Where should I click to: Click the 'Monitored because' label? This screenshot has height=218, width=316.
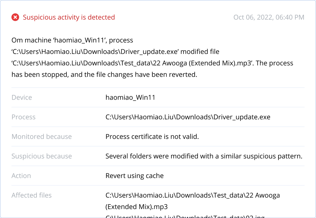click(x=42, y=137)
